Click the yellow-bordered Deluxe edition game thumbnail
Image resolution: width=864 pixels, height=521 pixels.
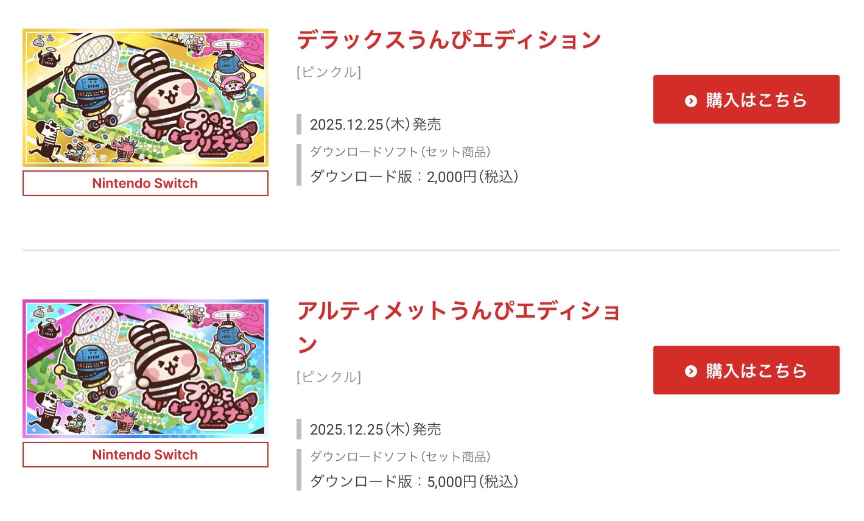pyautogui.click(x=146, y=97)
